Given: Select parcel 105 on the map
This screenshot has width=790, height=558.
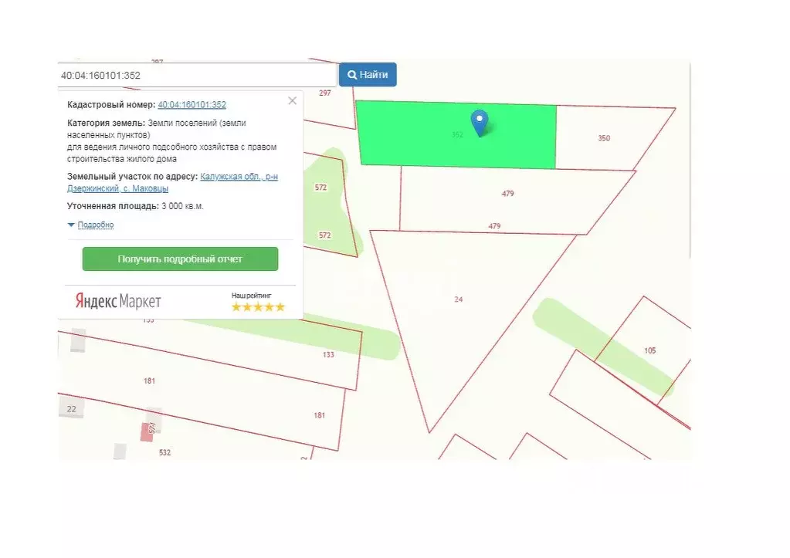Looking at the screenshot, I should coord(649,350).
